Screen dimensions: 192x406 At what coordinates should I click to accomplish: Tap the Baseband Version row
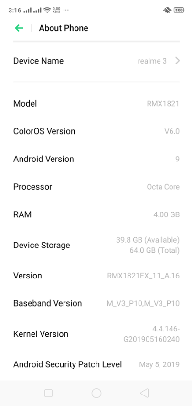(96, 303)
